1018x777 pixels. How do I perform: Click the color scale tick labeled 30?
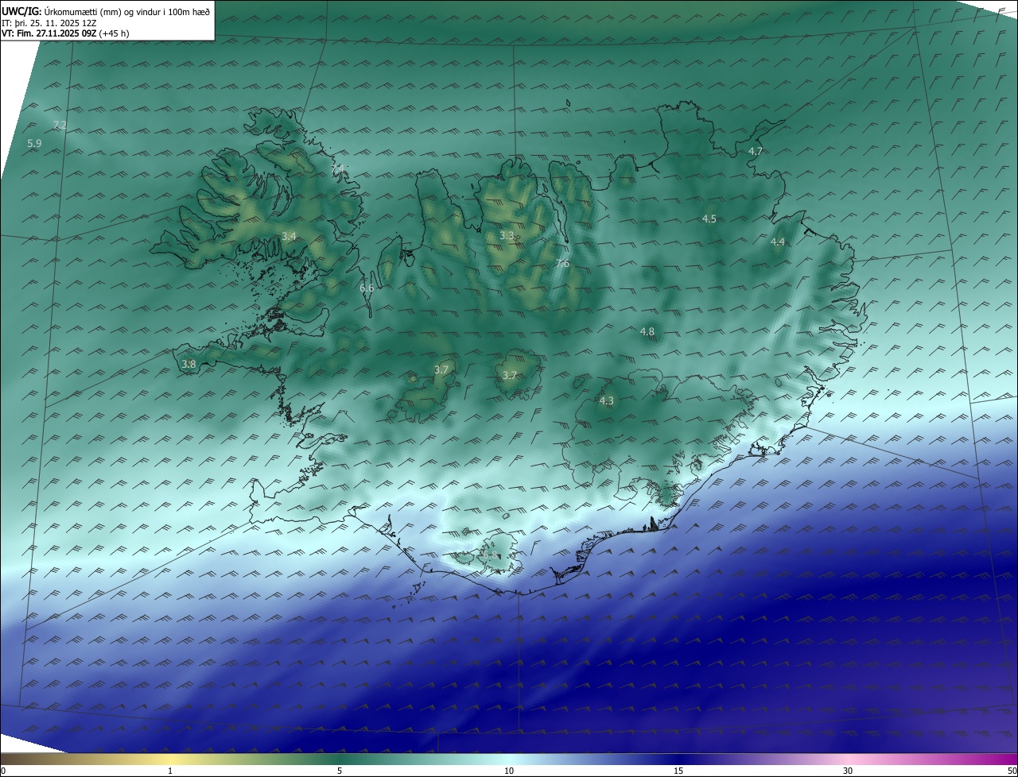[848, 771]
